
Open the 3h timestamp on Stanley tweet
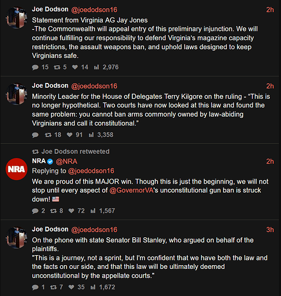[x=270, y=230]
